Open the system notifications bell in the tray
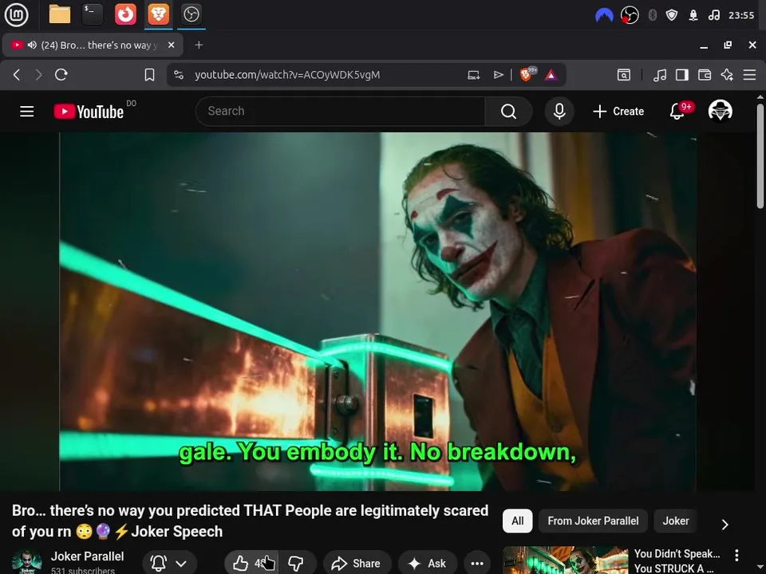The width and height of the screenshot is (766, 574). pyautogui.click(x=693, y=15)
